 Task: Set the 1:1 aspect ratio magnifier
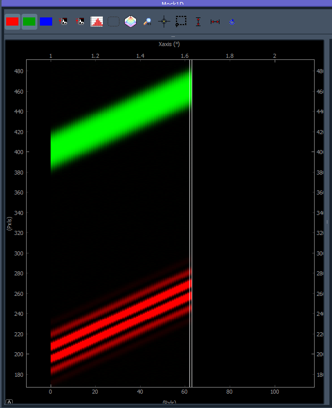(147, 22)
